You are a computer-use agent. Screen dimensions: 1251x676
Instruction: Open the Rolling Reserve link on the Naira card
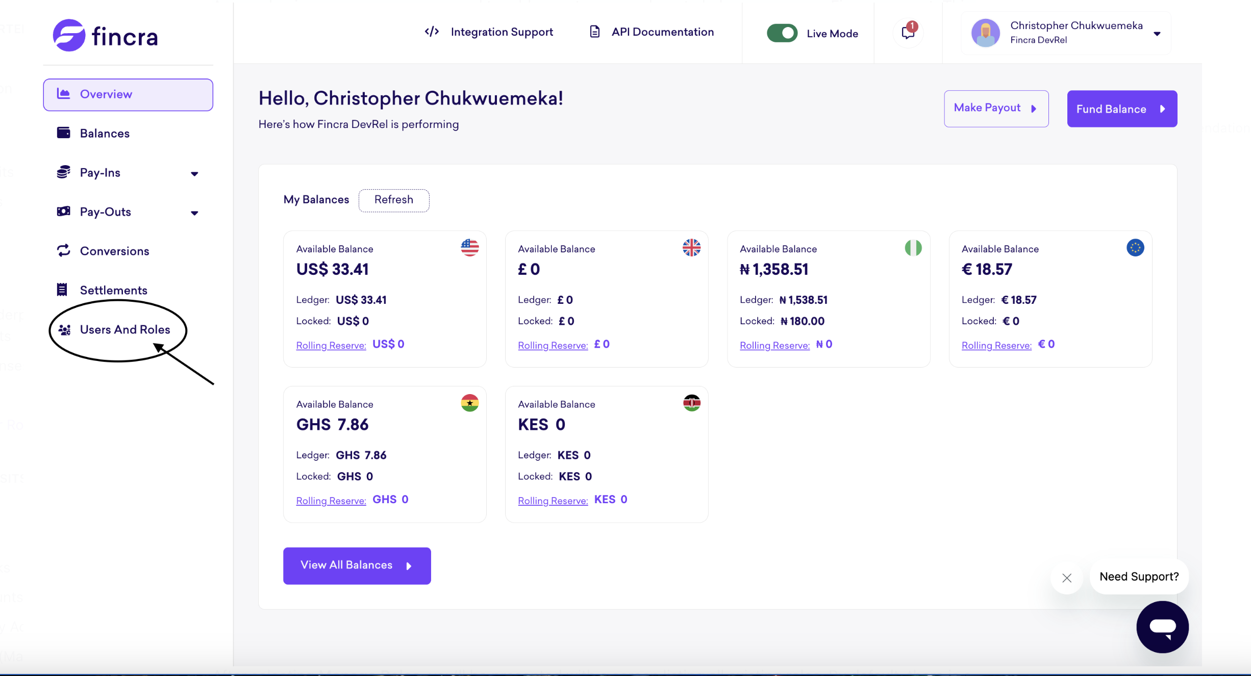pyautogui.click(x=774, y=346)
